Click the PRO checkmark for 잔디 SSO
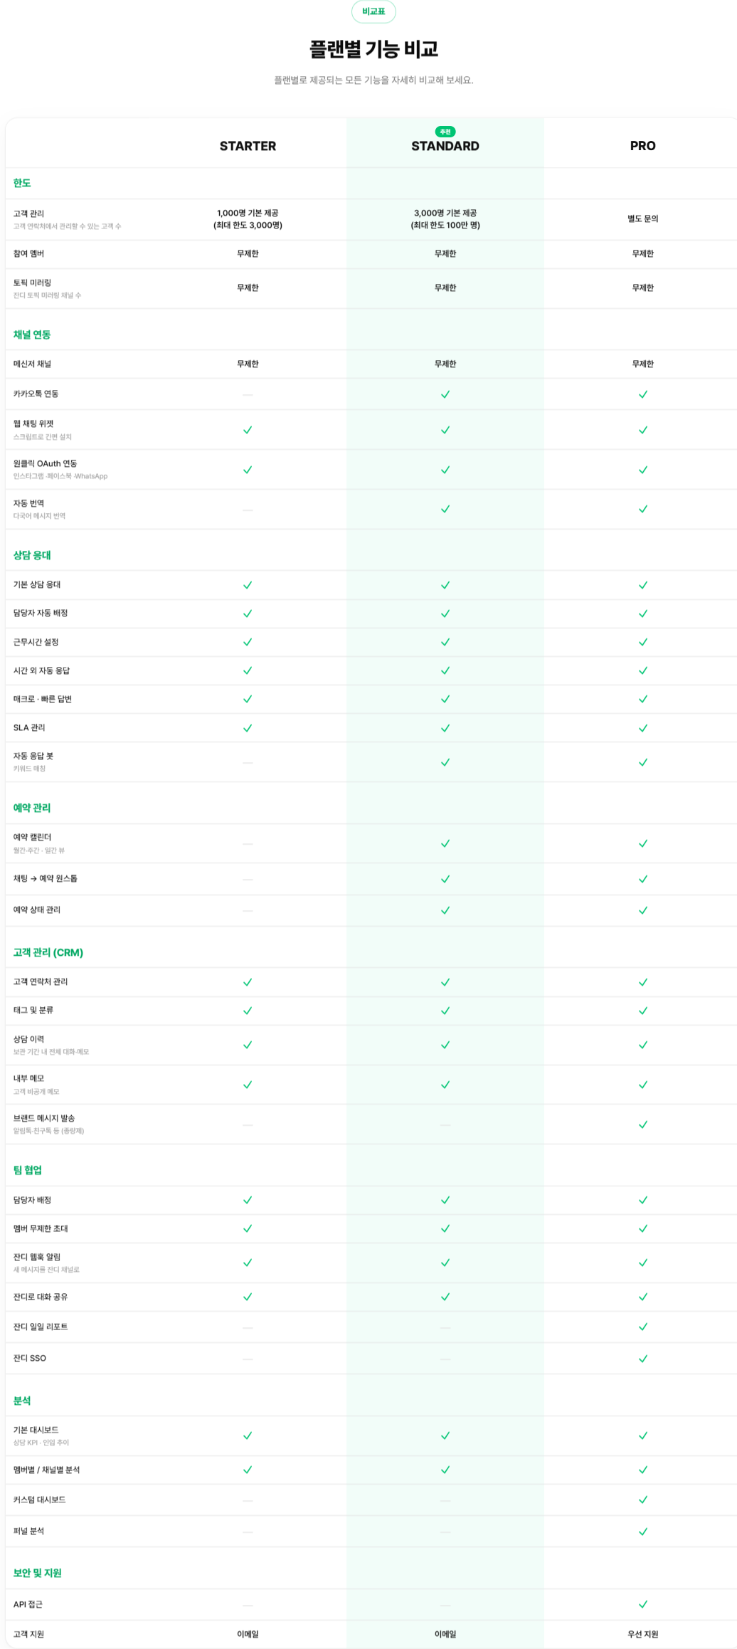737x1649 pixels. pos(643,1359)
